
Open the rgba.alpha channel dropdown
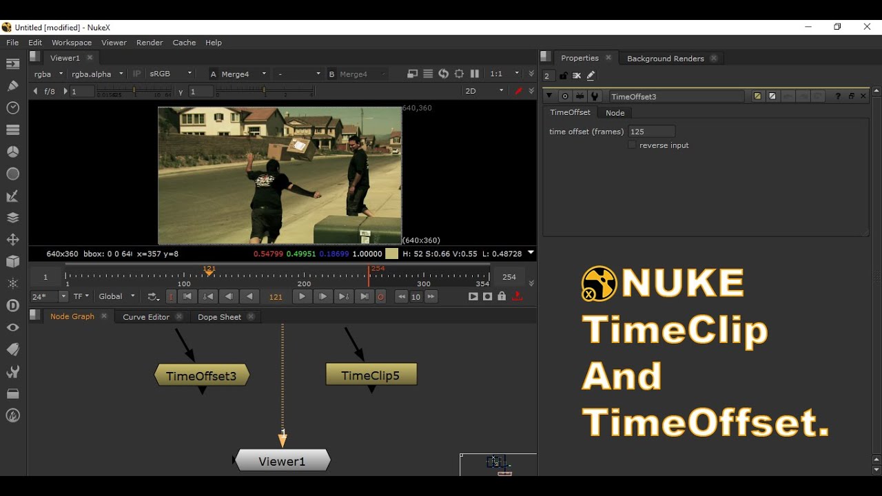[x=97, y=74]
